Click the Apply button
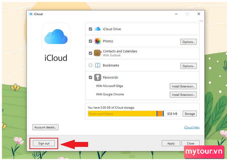The image size is (227, 162). click(171, 143)
